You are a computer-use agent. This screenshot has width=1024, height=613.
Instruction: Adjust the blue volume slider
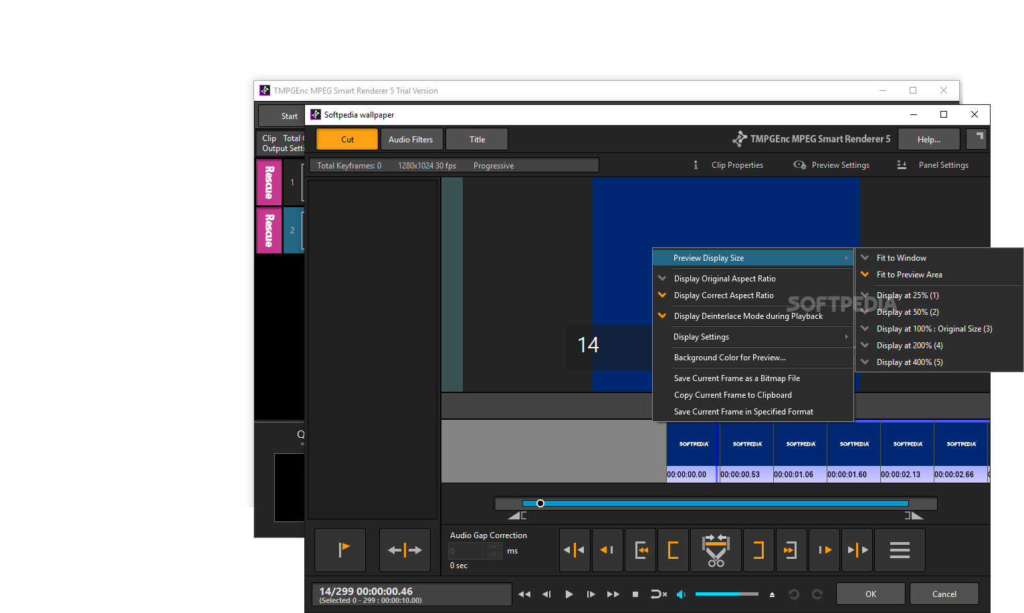pyautogui.click(x=726, y=594)
